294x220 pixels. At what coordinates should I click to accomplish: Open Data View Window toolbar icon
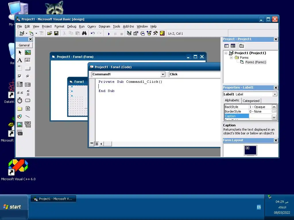tap(162, 33)
